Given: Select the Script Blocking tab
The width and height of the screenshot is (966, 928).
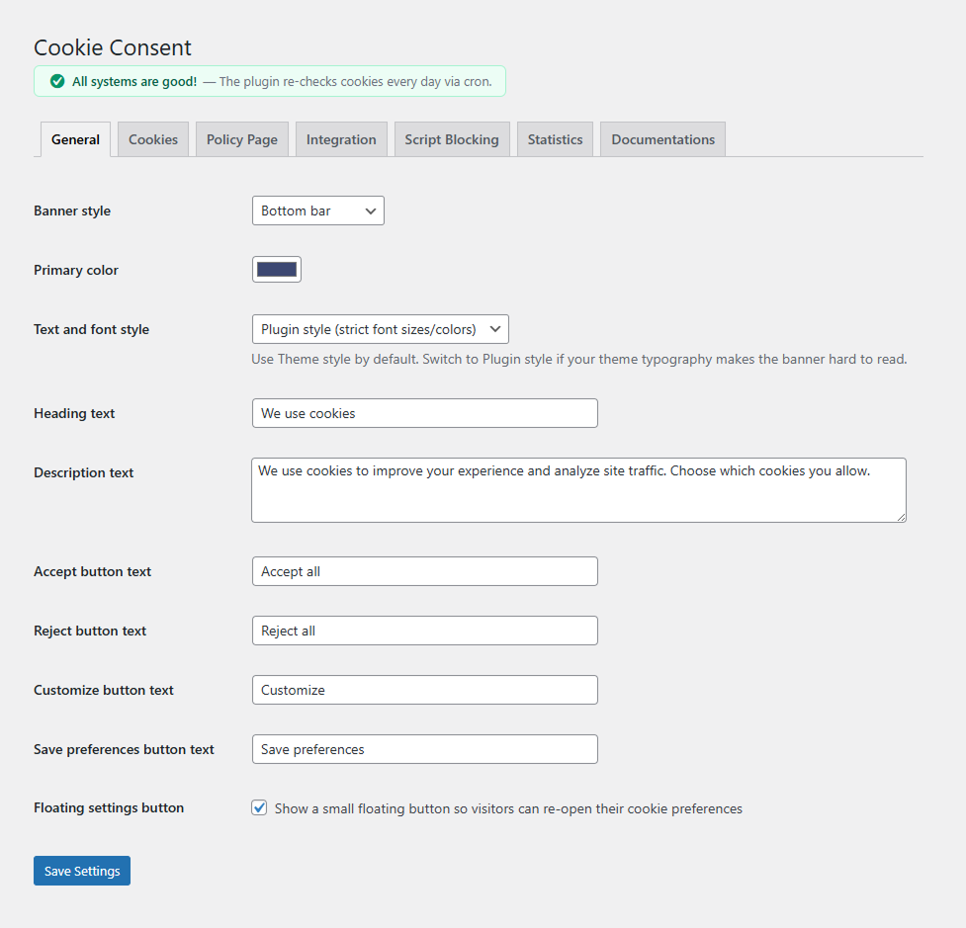Looking at the screenshot, I should 452,138.
